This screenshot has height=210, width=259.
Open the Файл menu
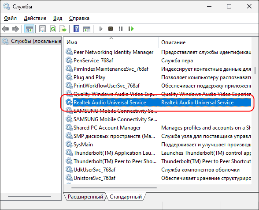pyautogui.click(x=10, y=18)
